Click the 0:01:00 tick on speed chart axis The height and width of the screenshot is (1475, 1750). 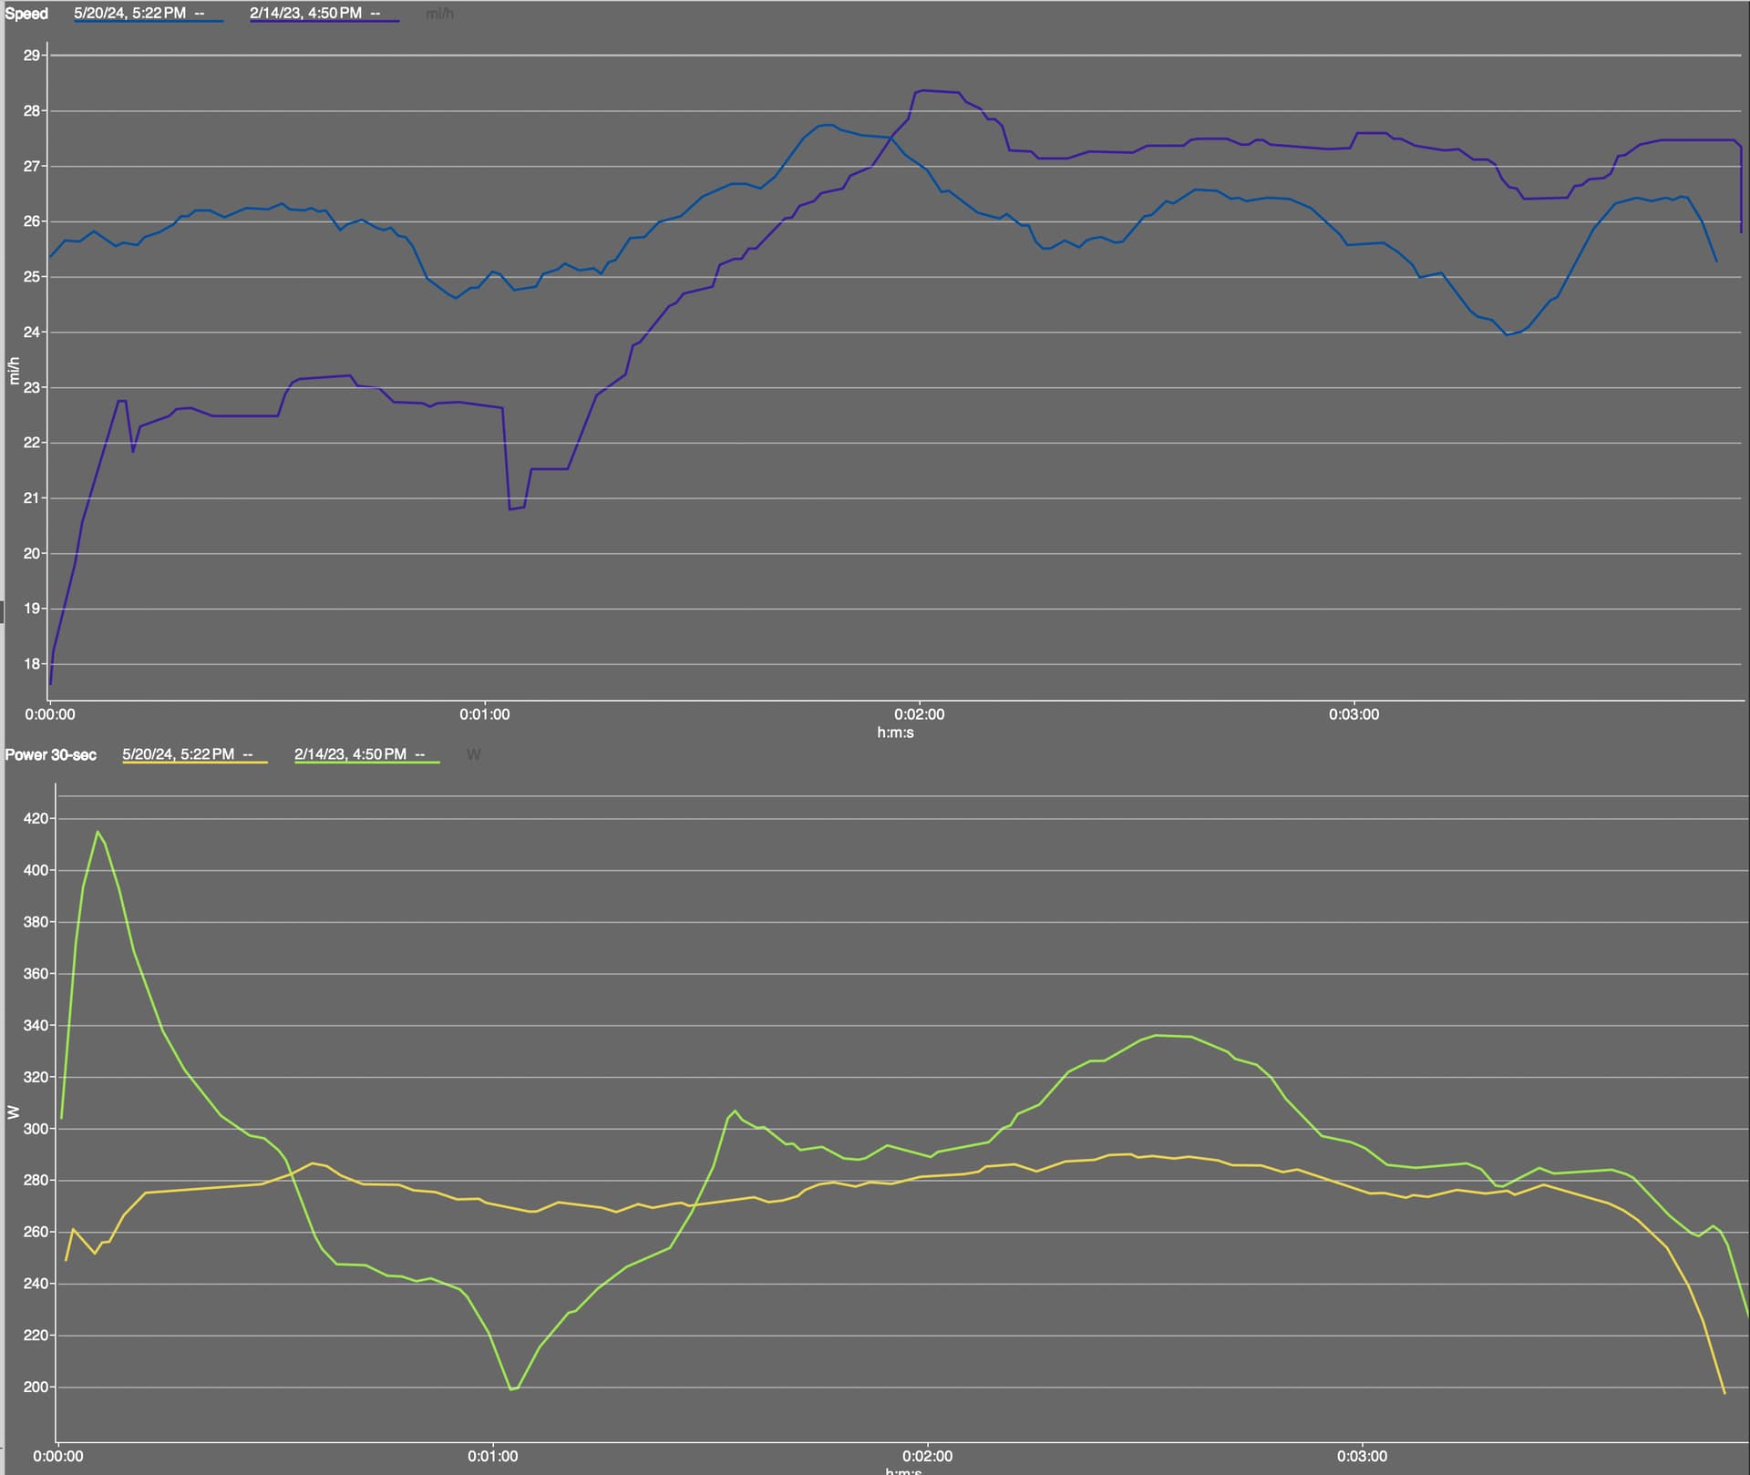coord(485,715)
